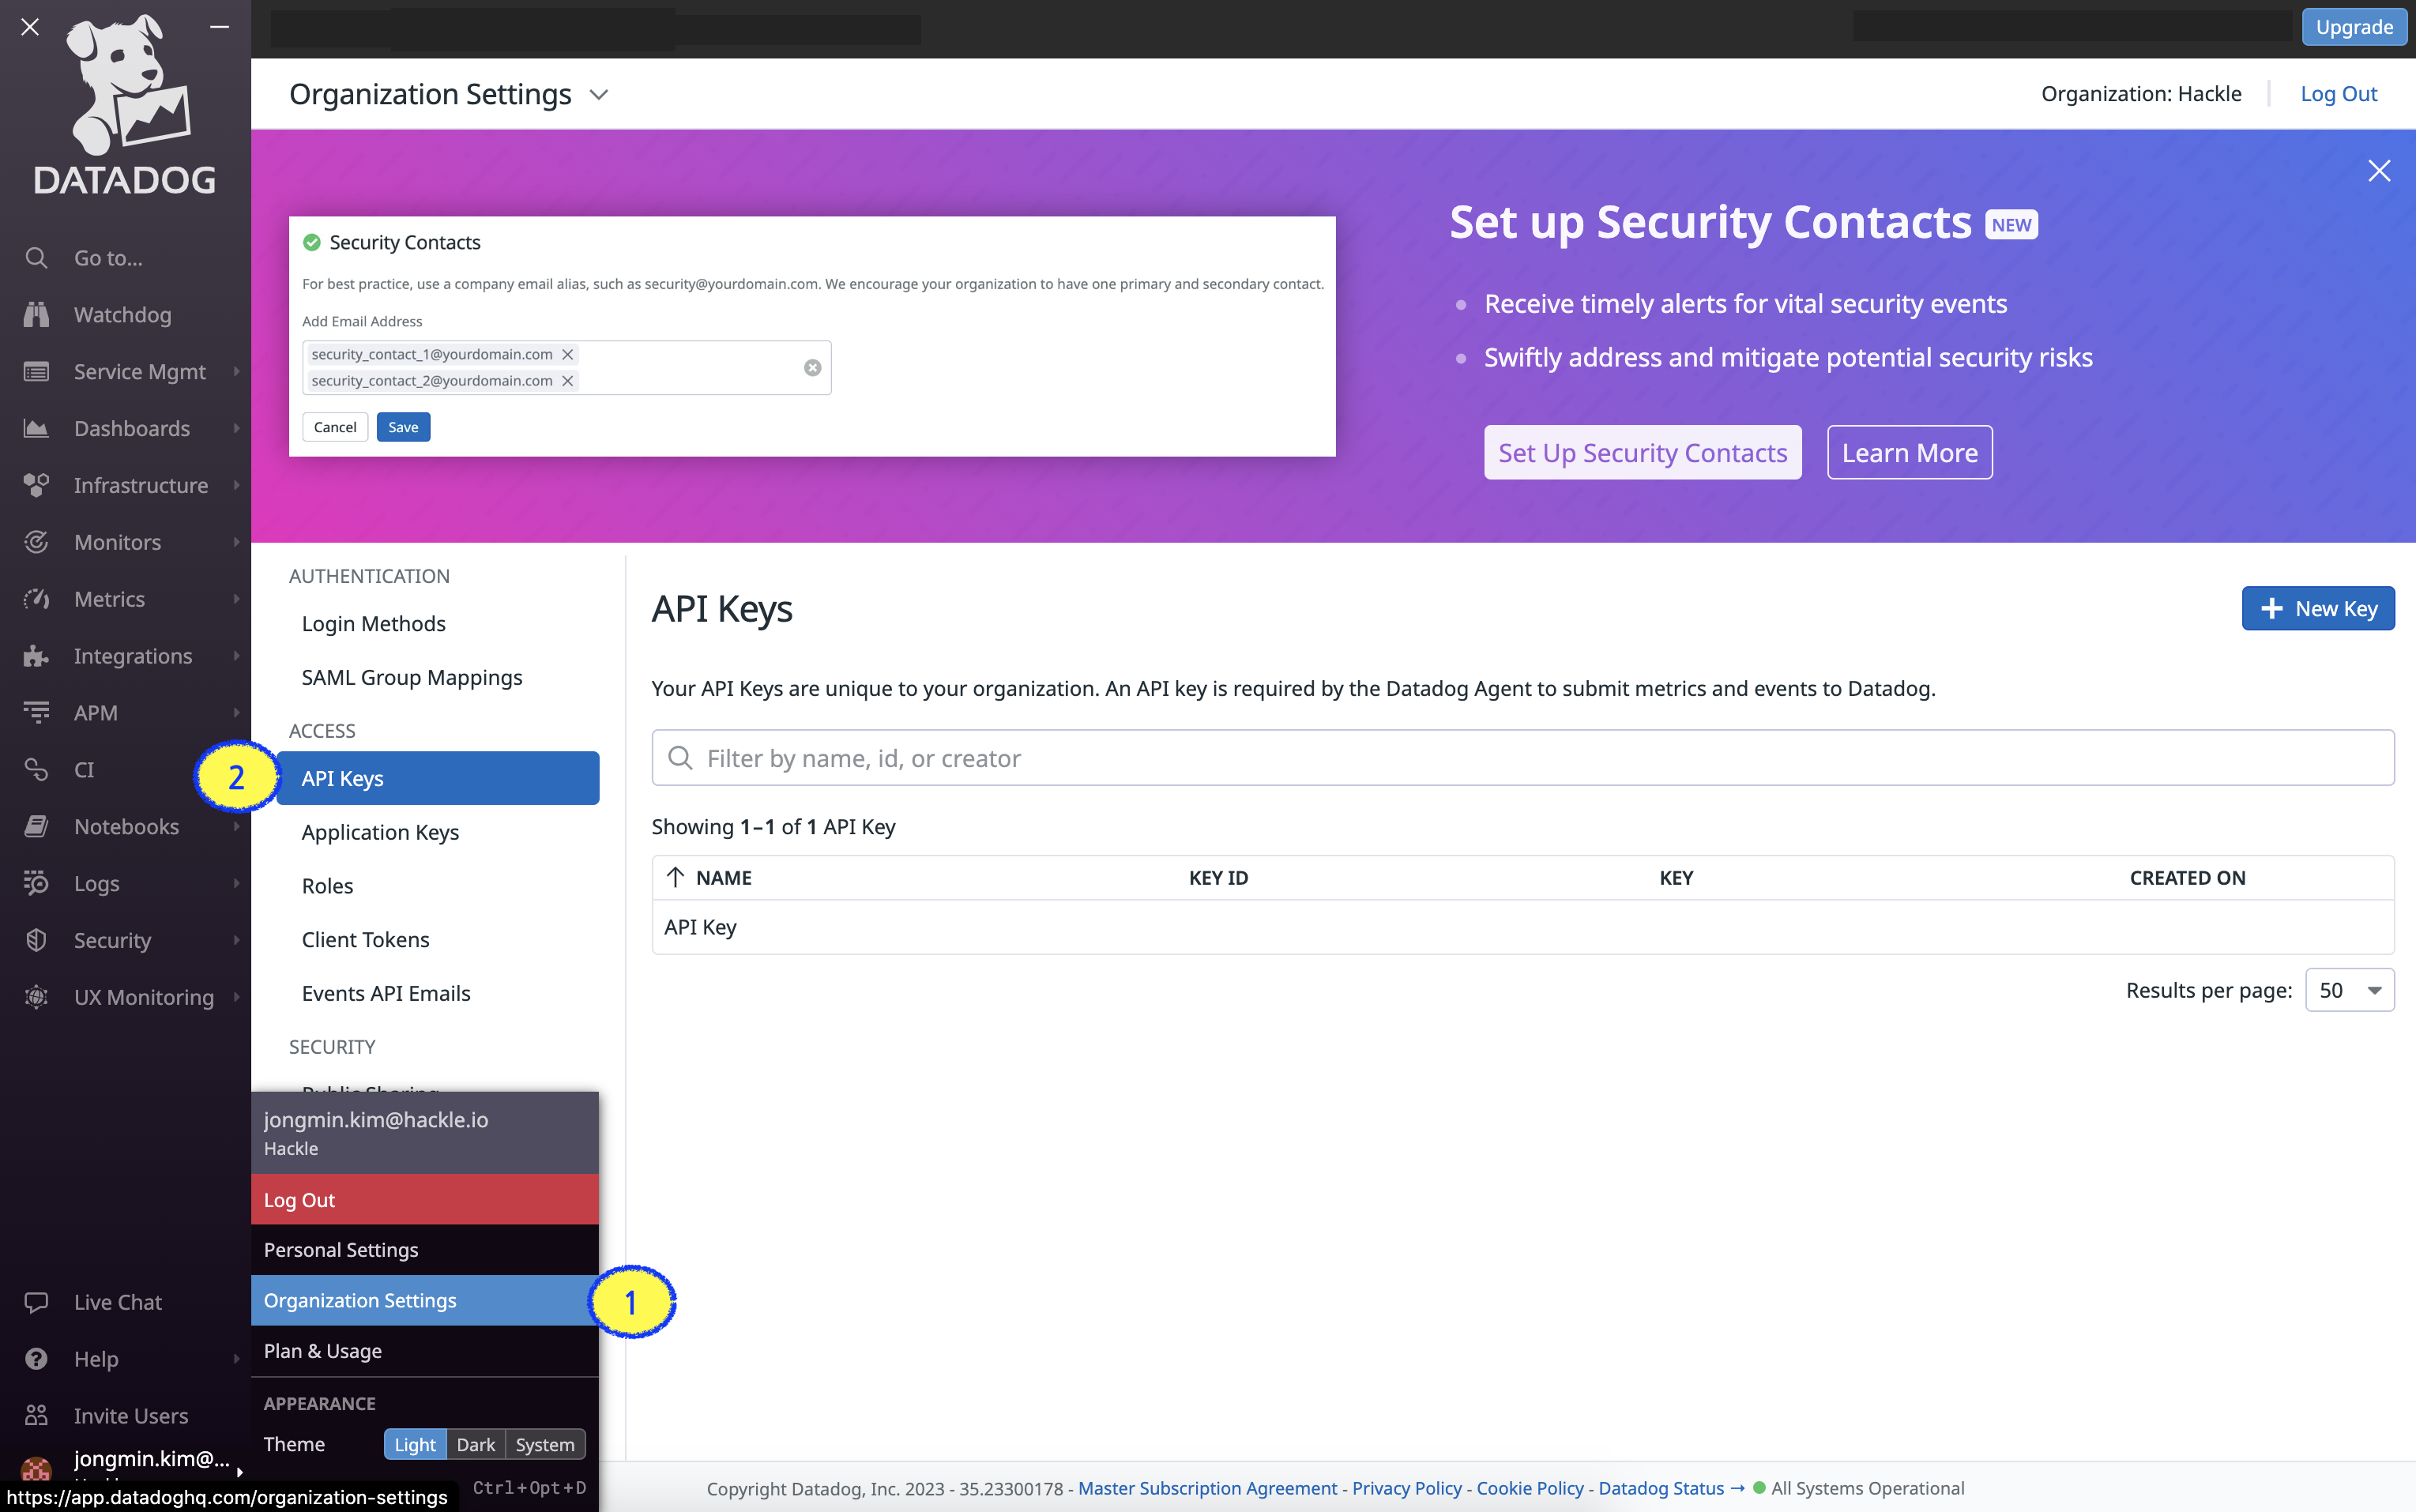Sort API keys by Name arrow

(676, 877)
